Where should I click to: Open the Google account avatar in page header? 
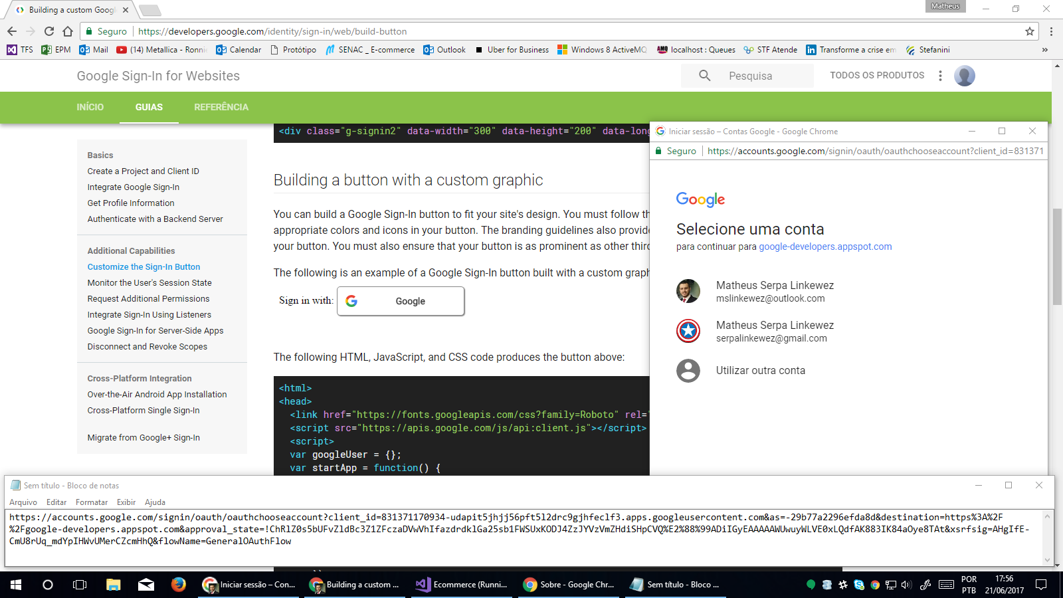(x=965, y=76)
